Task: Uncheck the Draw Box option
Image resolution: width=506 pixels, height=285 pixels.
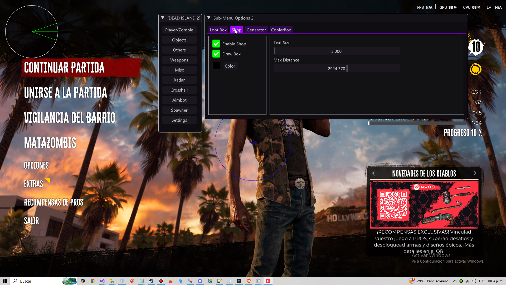Action: (216, 54)
